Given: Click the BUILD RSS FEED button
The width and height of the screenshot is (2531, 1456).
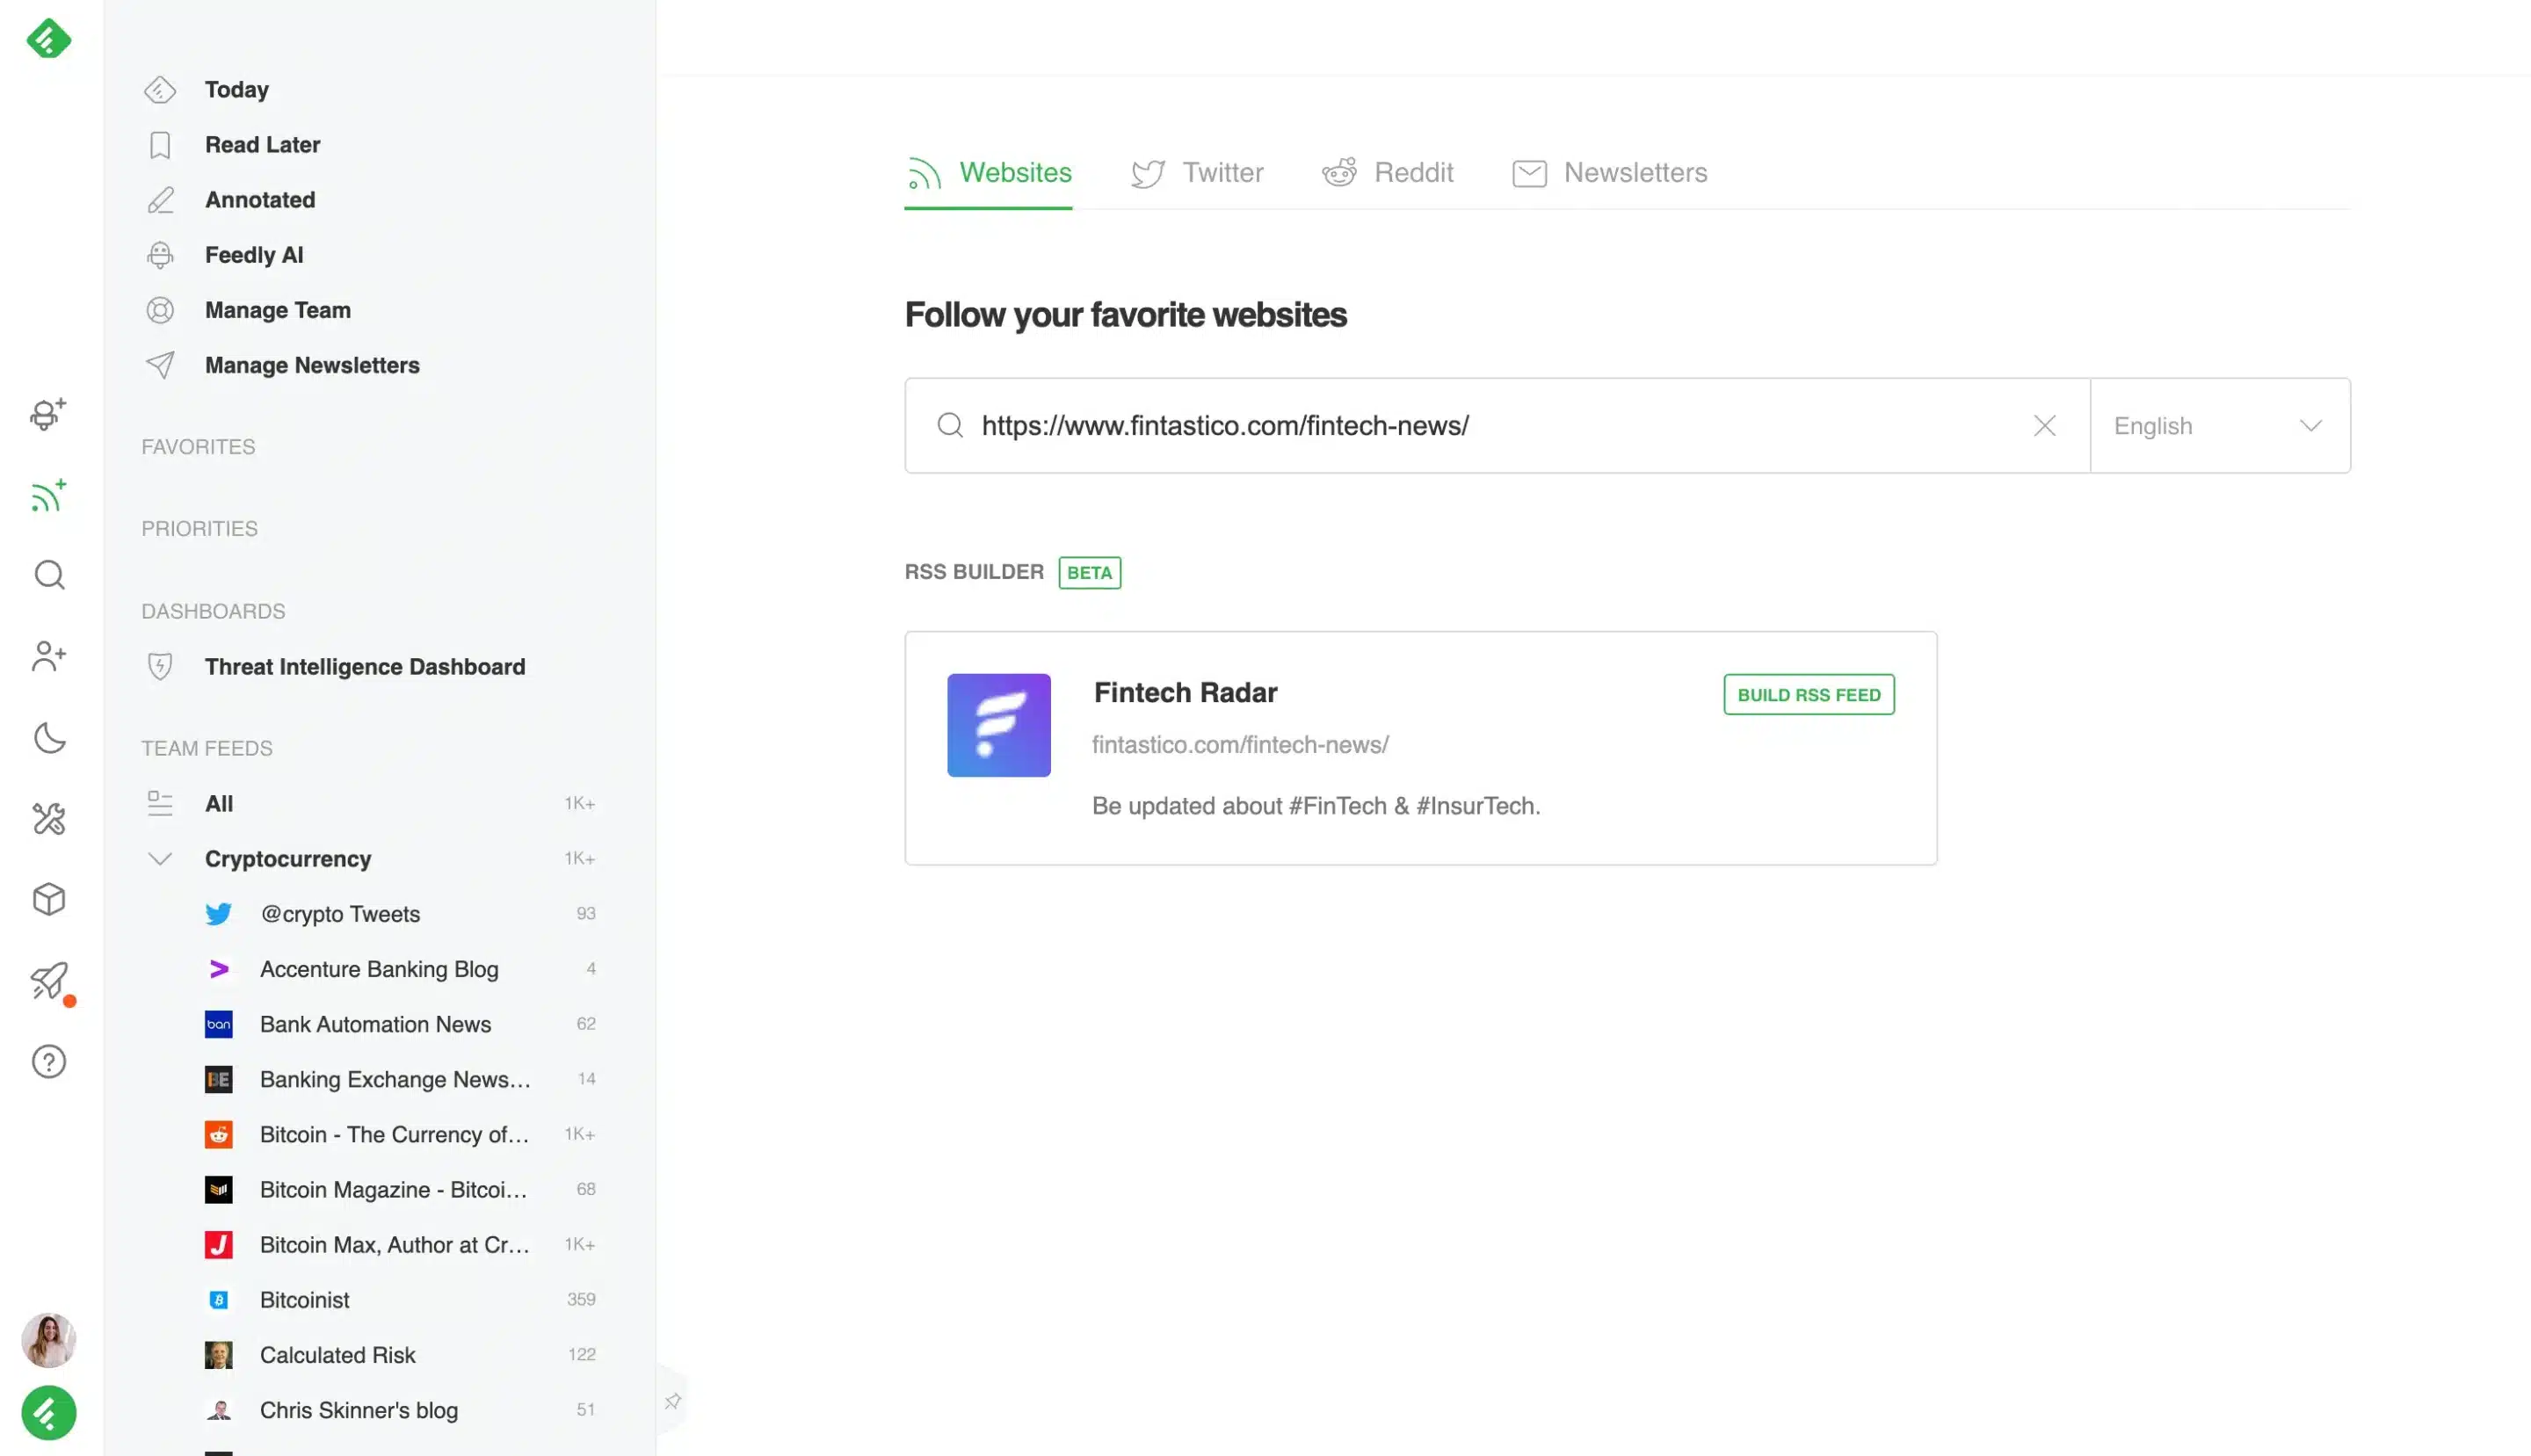Looking at the screenshot, I should coord(1807,694).
